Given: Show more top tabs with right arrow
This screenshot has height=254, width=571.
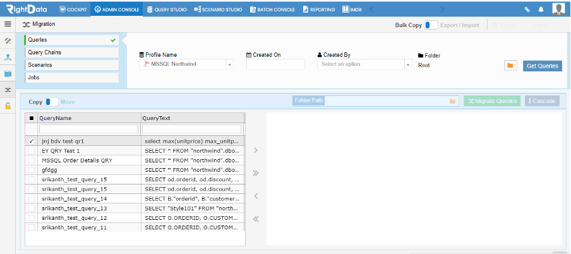Looking at the screenshot, I should coord(442,10).
